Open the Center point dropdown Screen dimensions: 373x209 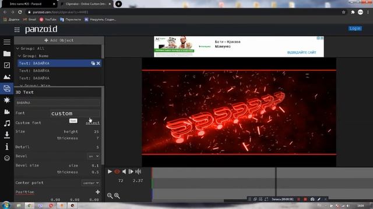pyautogui.click(x=91, y=183)
